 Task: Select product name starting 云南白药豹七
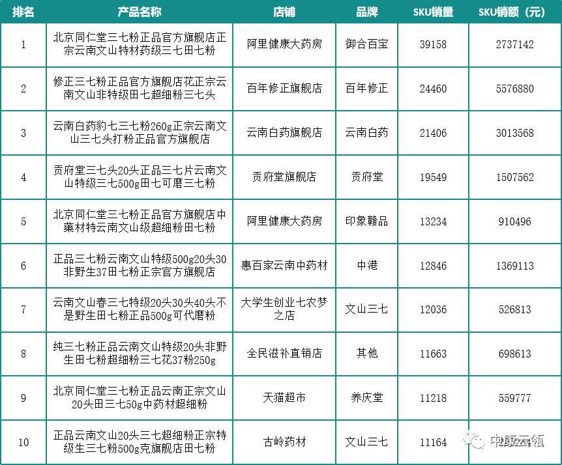(140, 132)
